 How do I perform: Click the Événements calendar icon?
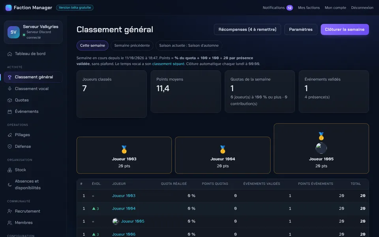click(9, 111)
